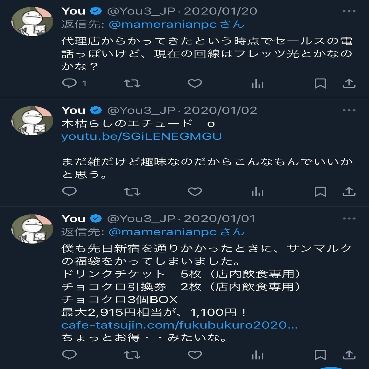Open the @You3_JP handle on first tweet
369x369 pixels.
click(141, 11)
